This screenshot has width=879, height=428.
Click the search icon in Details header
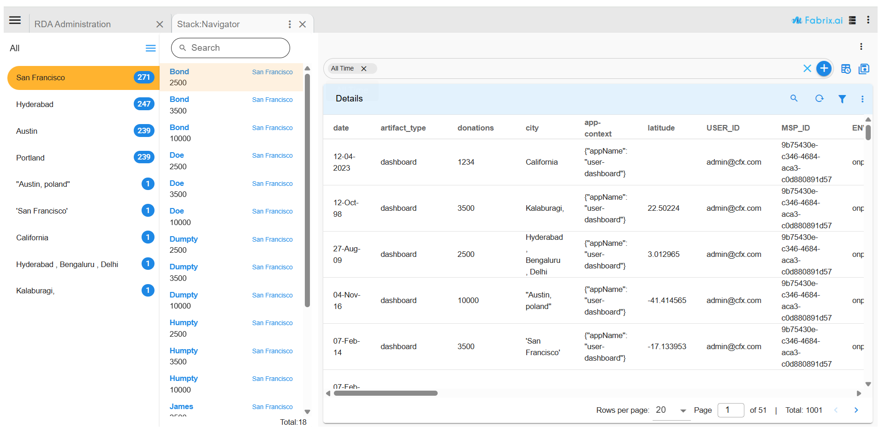[794, 98]
